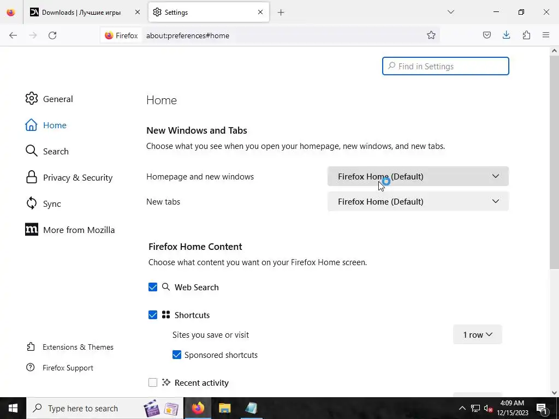
Task: Open the clapperboard app in taskbar
Action: (x=152, y=408)
